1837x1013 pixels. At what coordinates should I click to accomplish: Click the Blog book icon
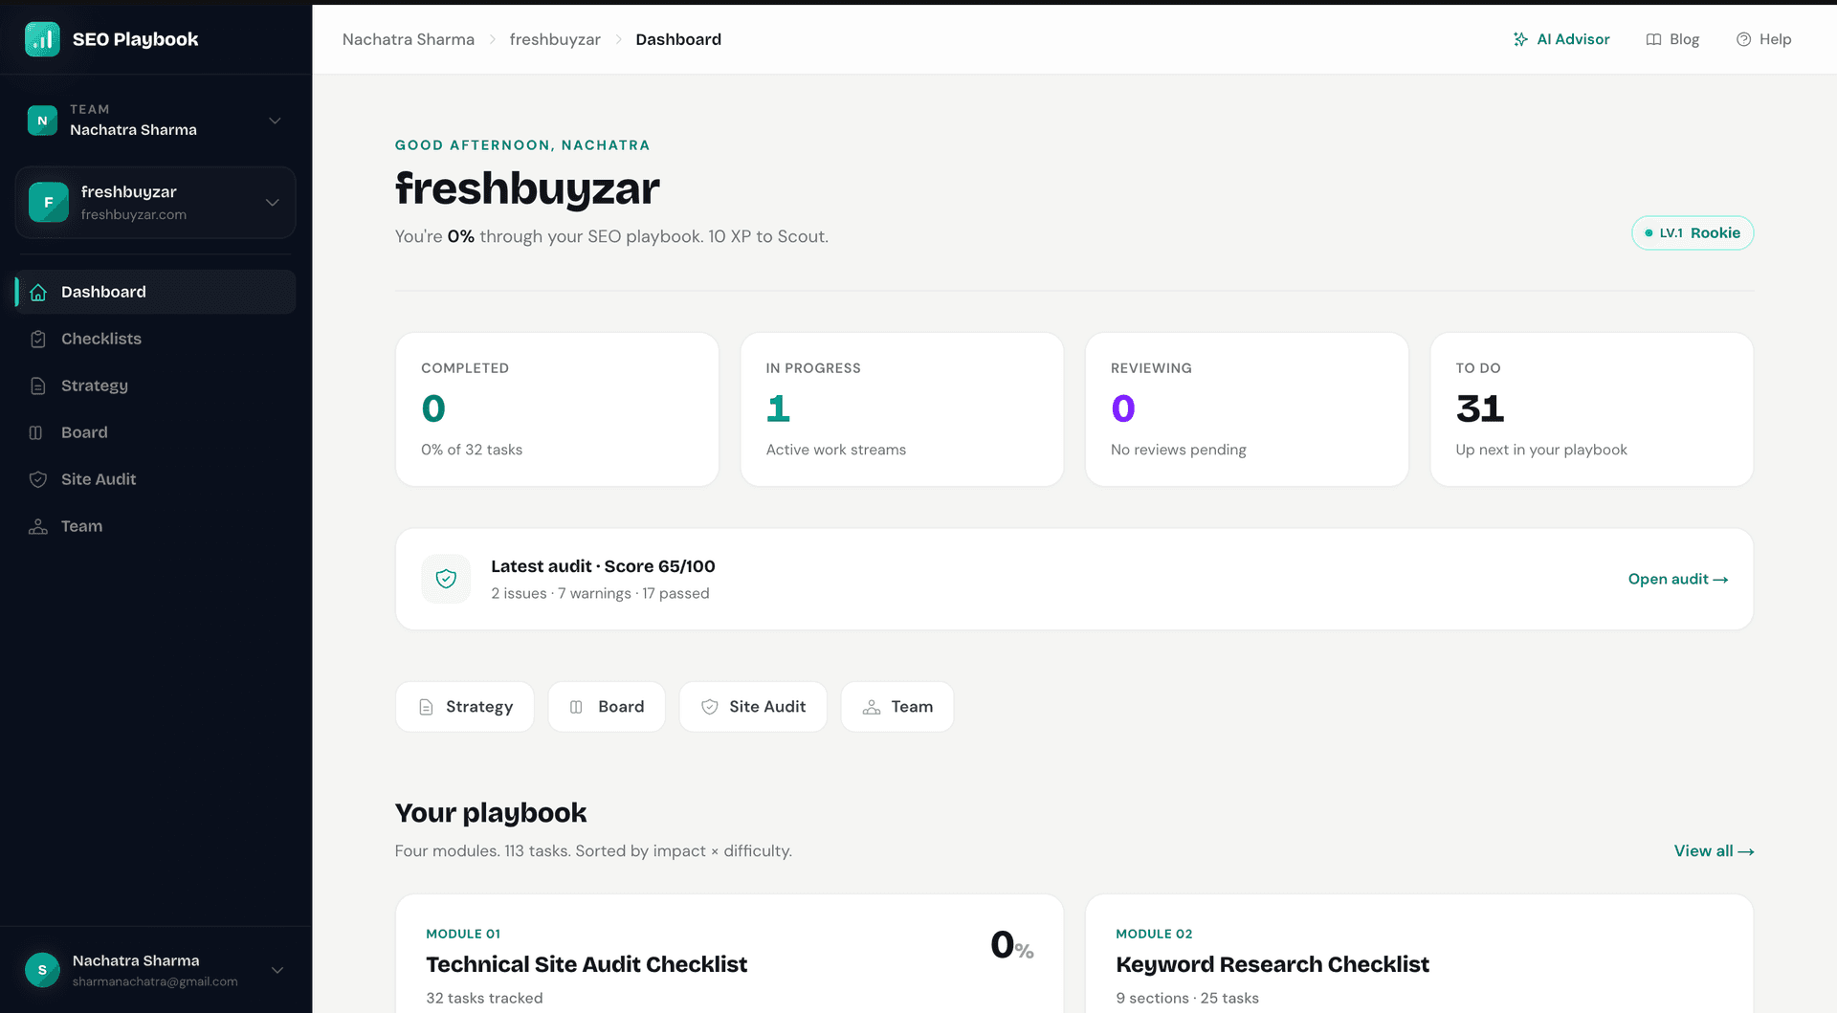click(1653, 39)
